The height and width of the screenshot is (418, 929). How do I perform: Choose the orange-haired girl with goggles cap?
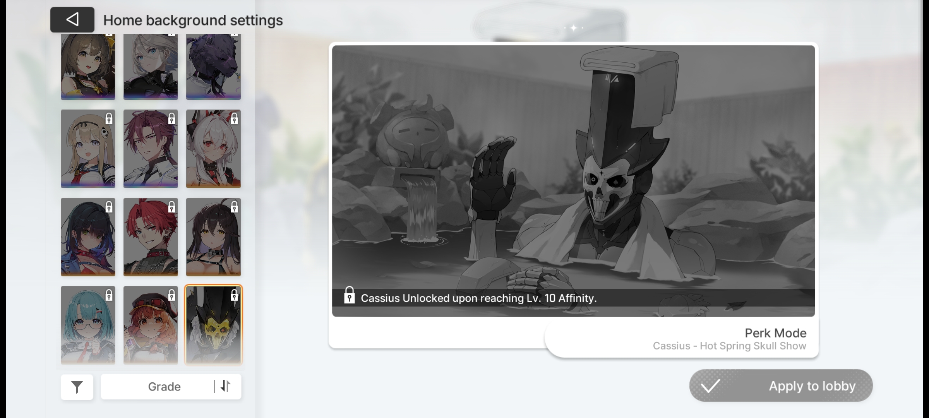tap(151, 325)
